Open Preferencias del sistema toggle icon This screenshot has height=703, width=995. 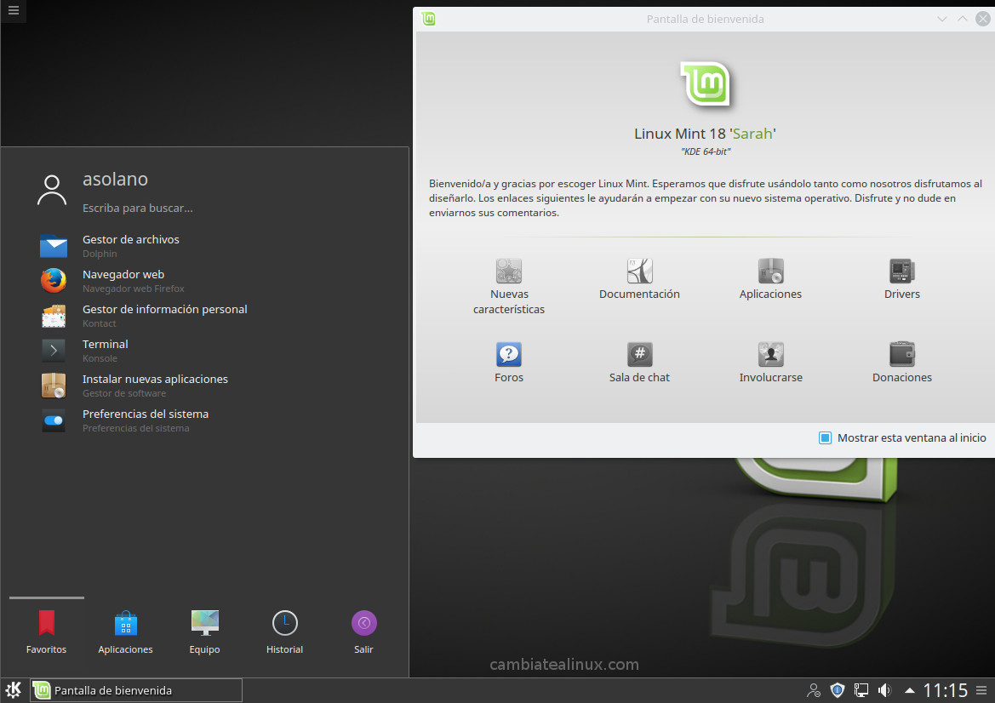(x=54, y=420)
